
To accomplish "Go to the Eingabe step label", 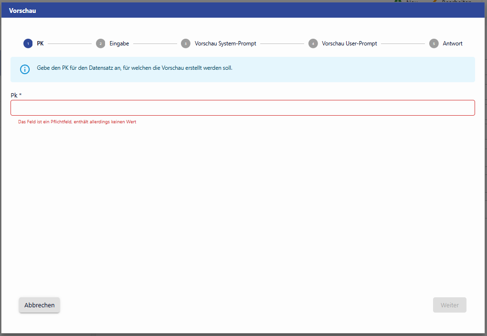I will pos(119,43).
